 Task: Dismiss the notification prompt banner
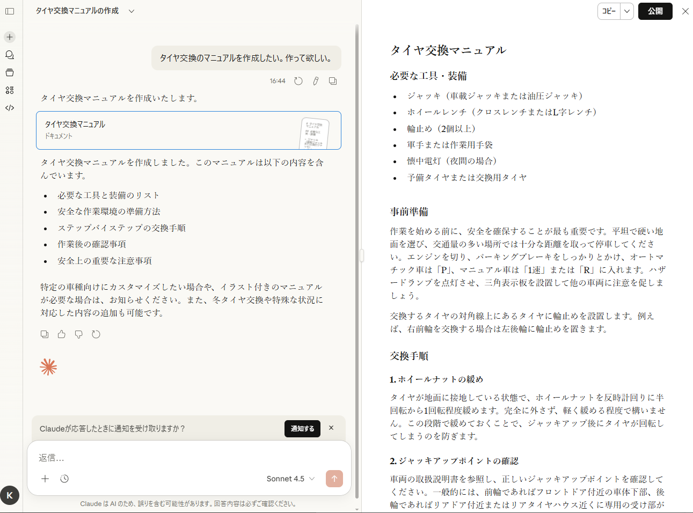331,428
